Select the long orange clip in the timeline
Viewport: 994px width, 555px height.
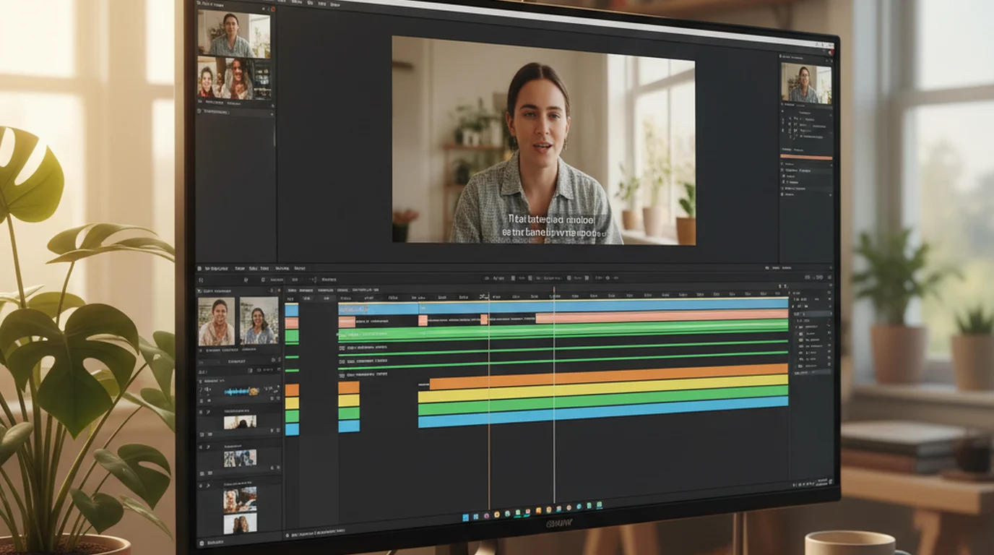[608, 377]
